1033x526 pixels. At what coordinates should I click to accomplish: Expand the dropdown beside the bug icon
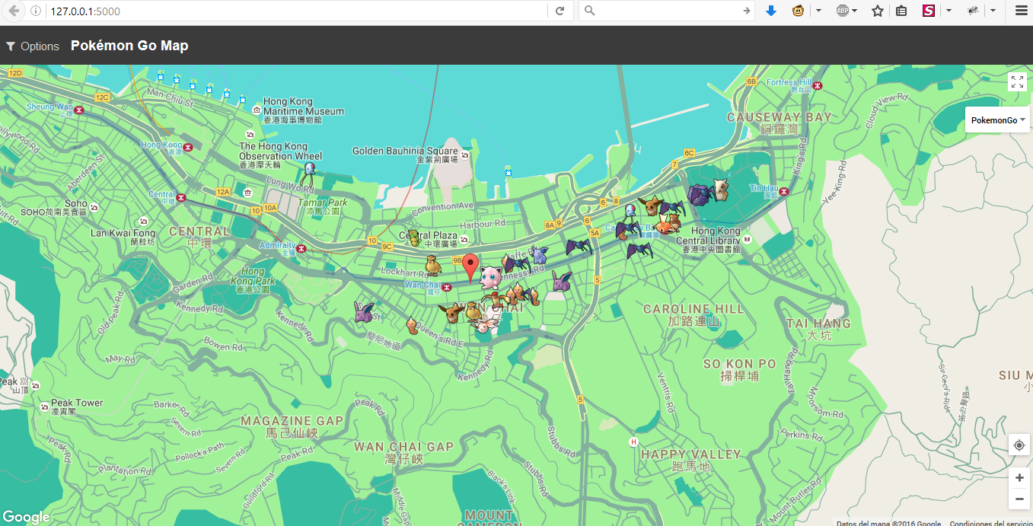pos(993,11)
